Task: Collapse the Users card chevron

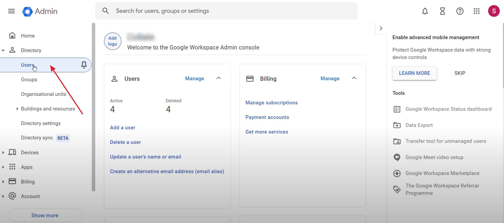Action: (x=219, y=78)
